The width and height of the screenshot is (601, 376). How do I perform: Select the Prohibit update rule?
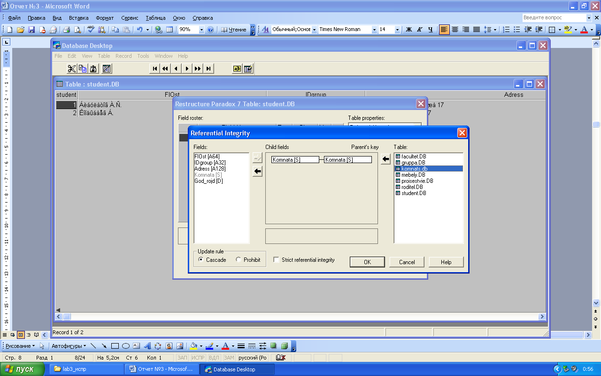click(x=239, y=260)
